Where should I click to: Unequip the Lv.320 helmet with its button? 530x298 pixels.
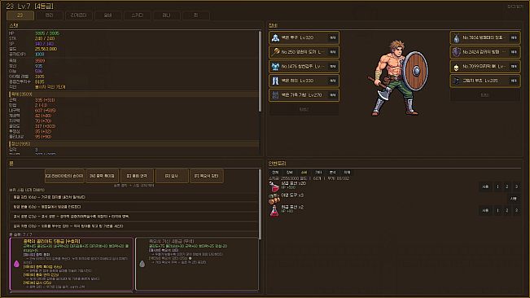[333, 37]
